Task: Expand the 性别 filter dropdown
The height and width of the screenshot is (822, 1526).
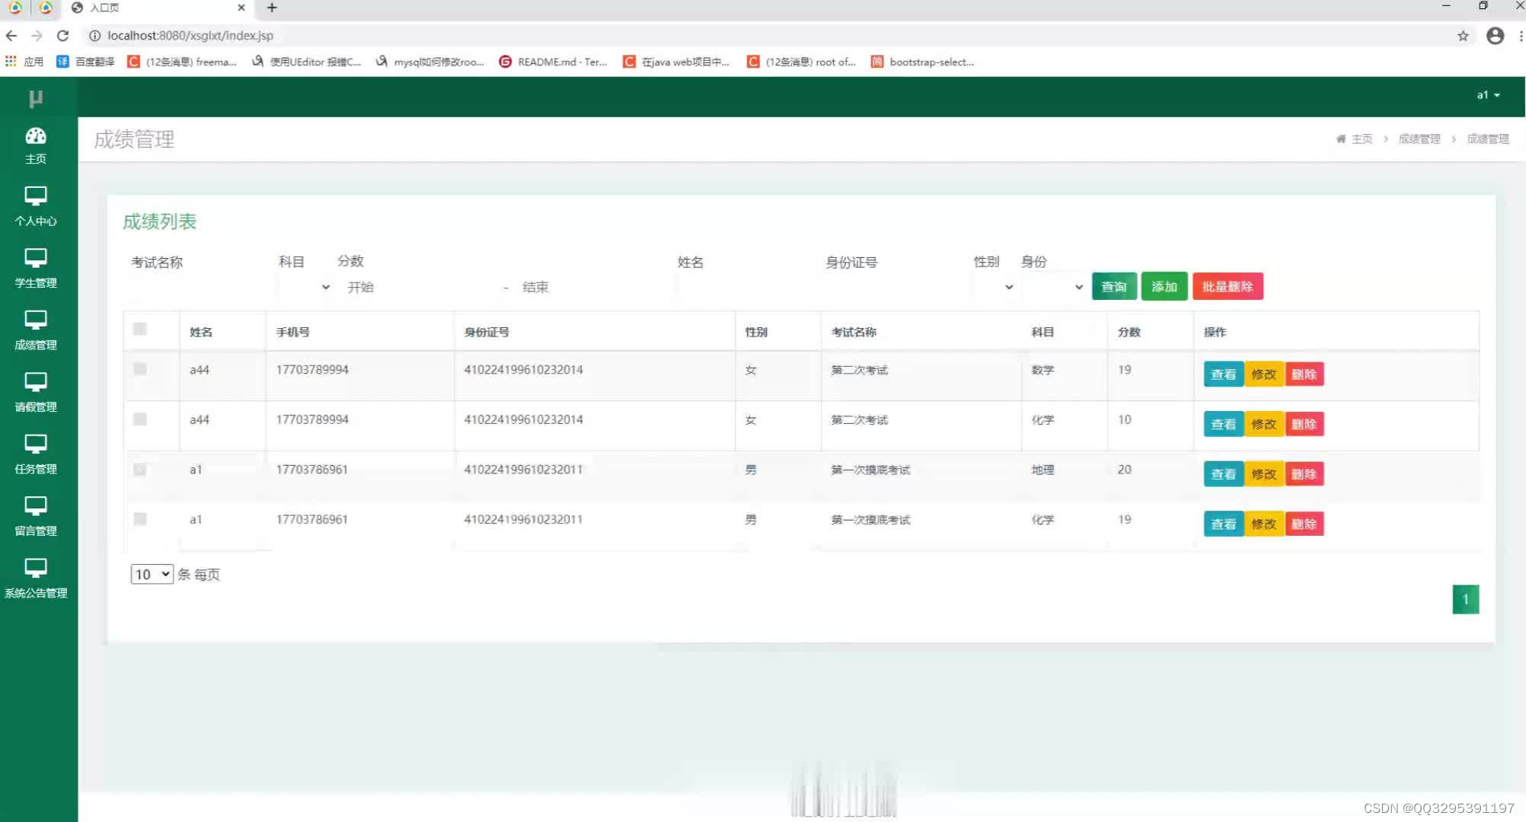Action: point(994,287)
